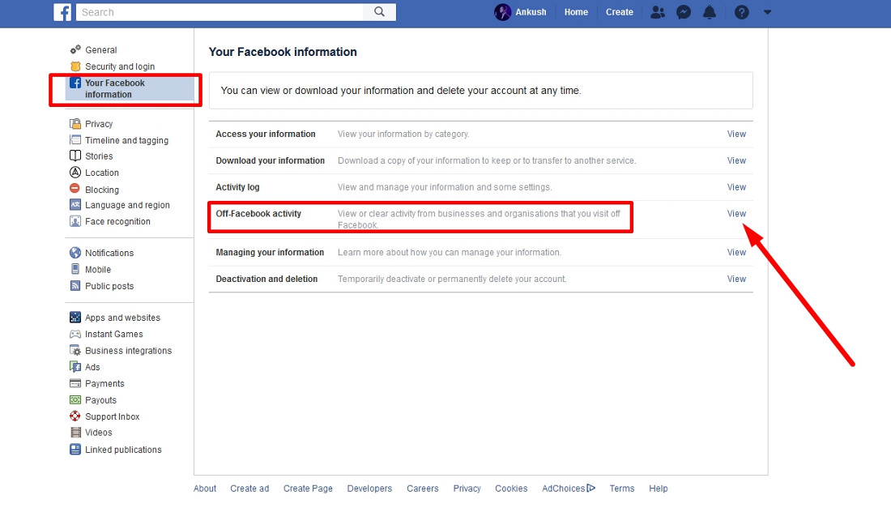This screenshot has height=508, width=891.
Task: Go to Home in top bar
Action: pos(576,12)
